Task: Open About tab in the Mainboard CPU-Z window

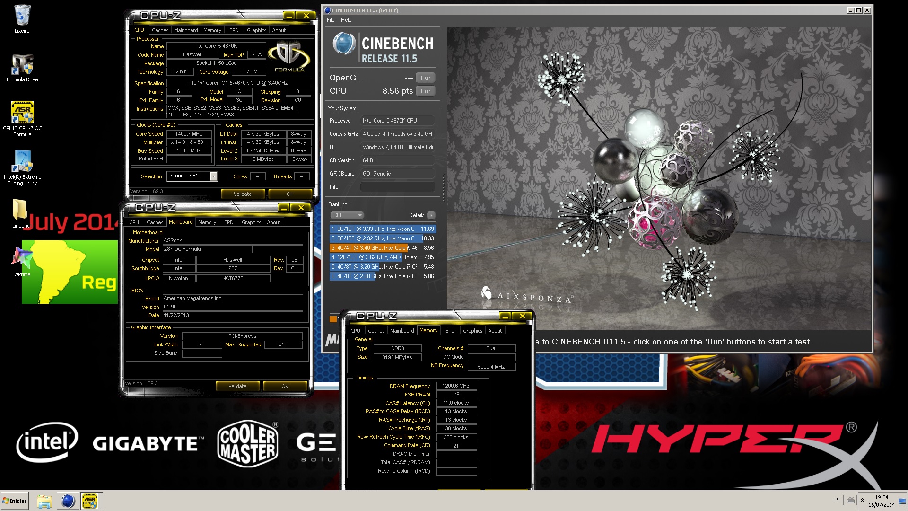Action: 273,222
